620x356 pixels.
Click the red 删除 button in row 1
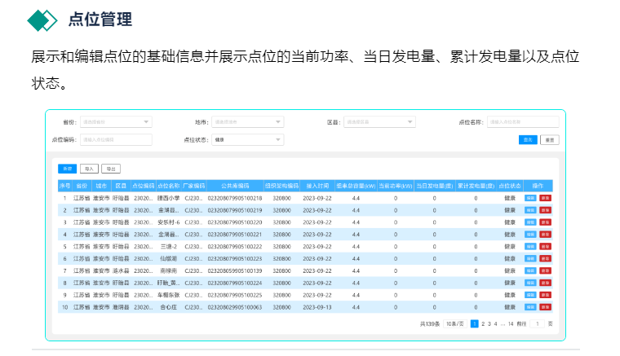[x=545, y=198]
